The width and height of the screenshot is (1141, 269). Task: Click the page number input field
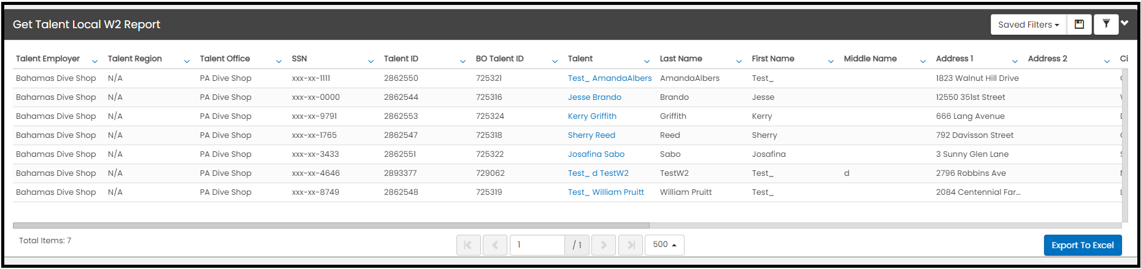point(537,245)
